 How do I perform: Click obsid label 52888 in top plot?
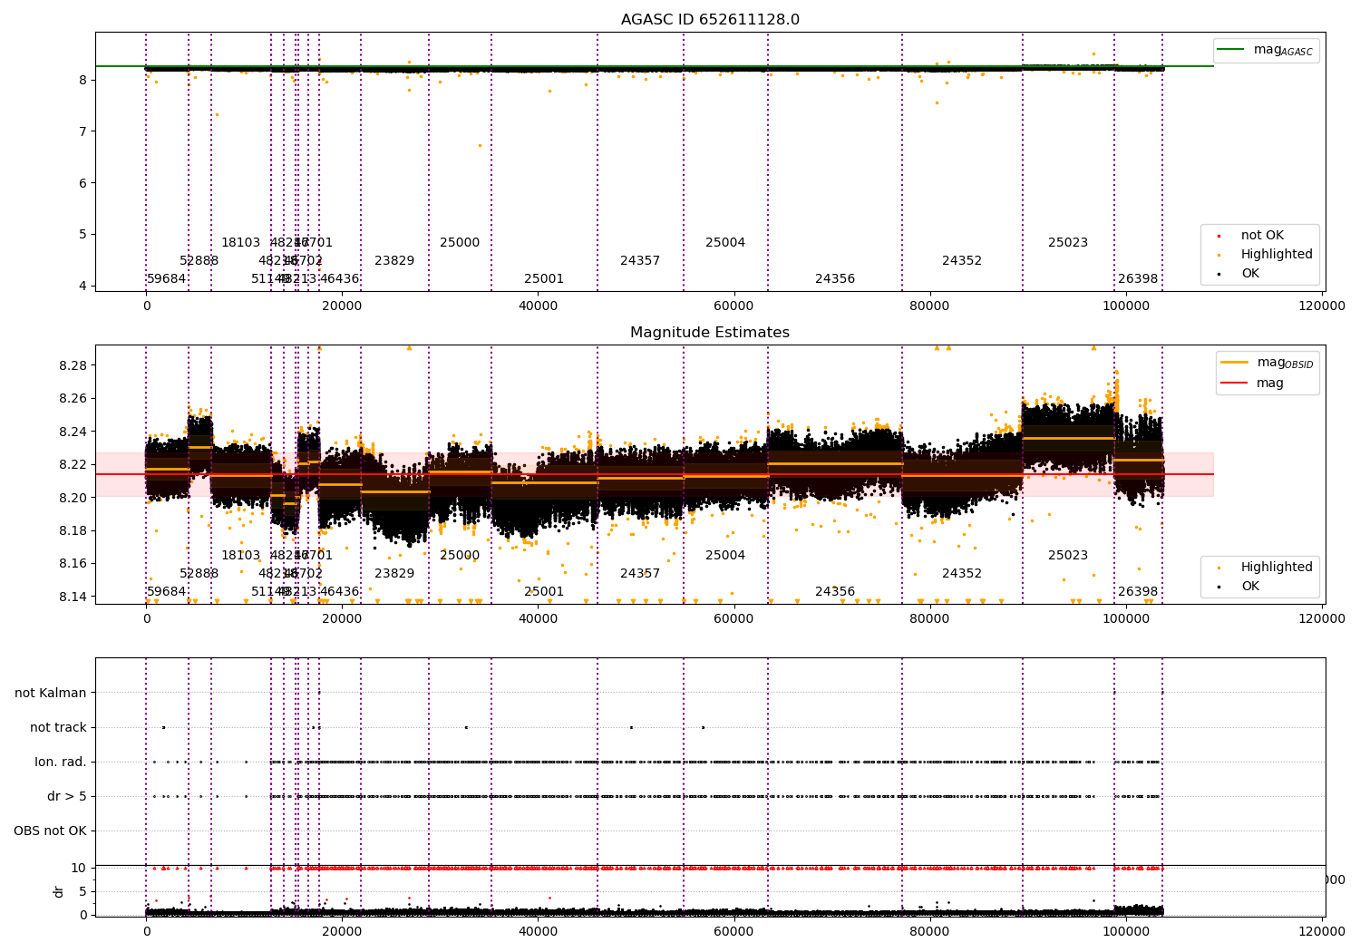[199, 261]
